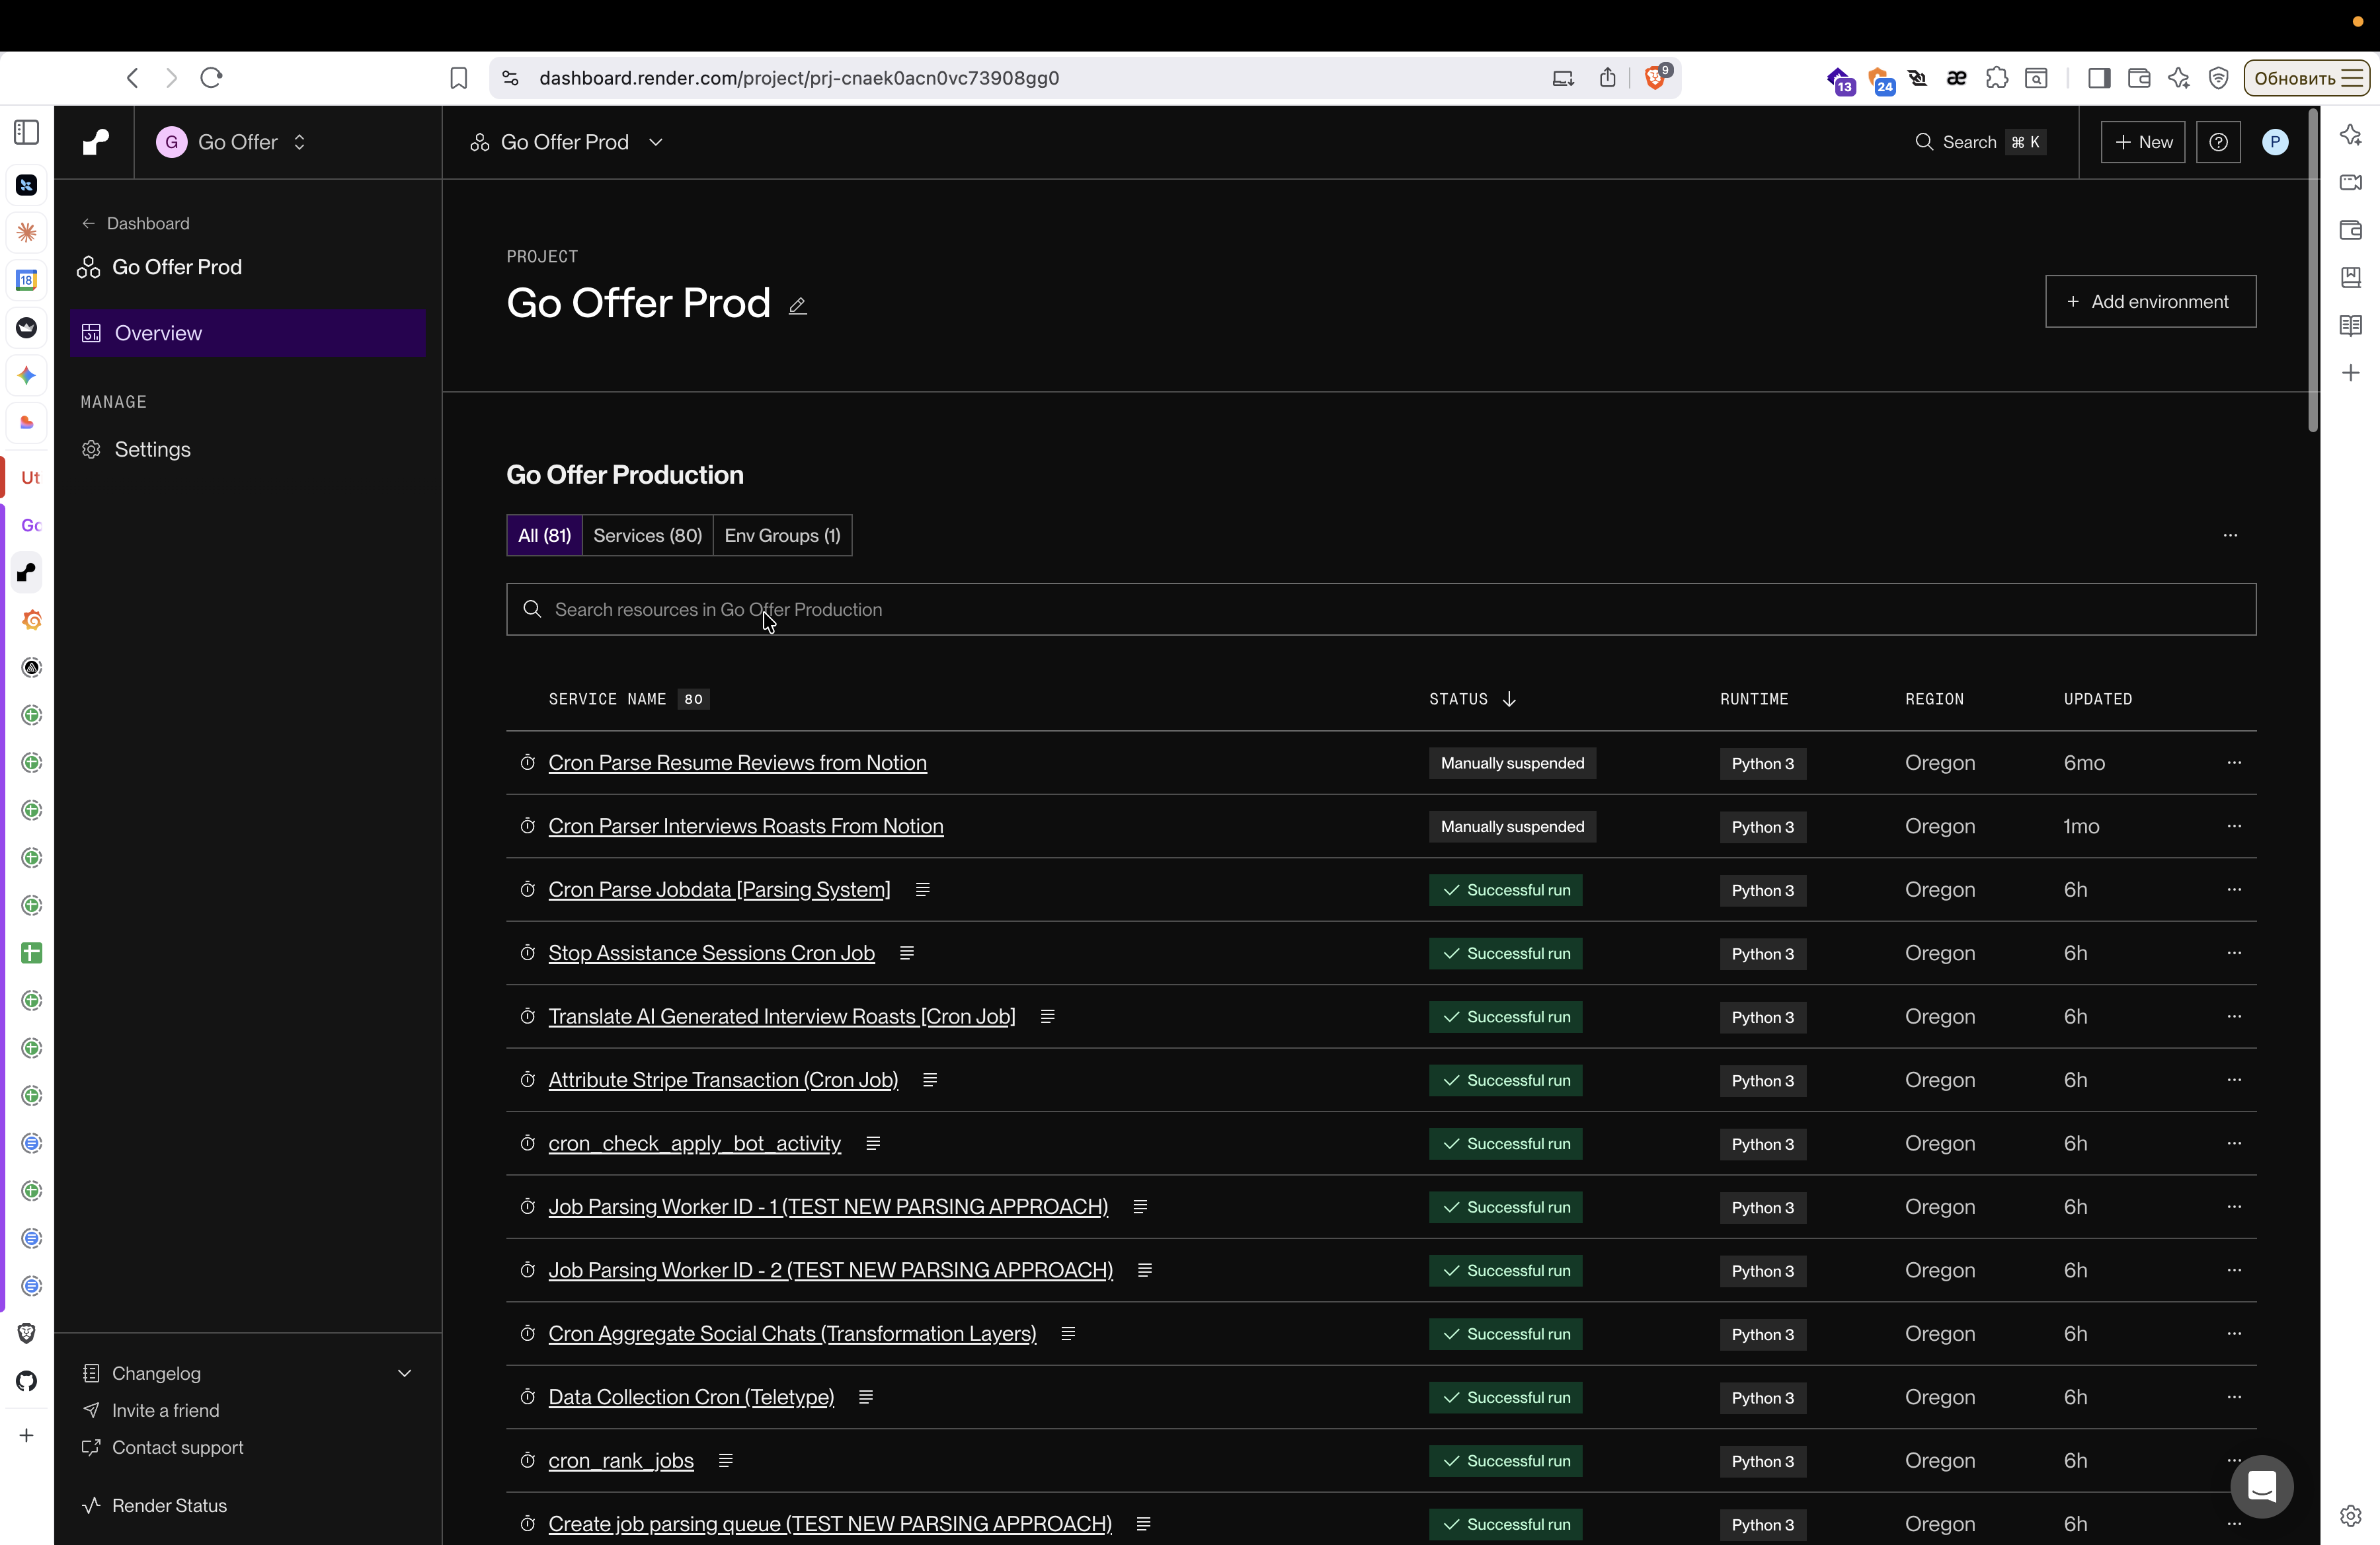Click Successful run status for Job Parsing Worker ID - 2
The image size is (2380, 1545).
click(x=1506, y=1270)
